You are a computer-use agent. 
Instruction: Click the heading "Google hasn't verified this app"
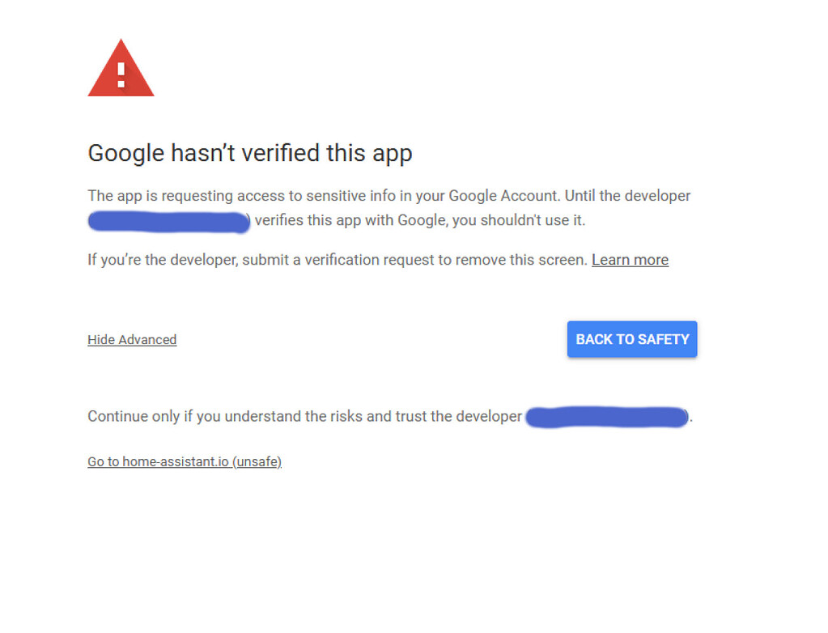(250, 153)
